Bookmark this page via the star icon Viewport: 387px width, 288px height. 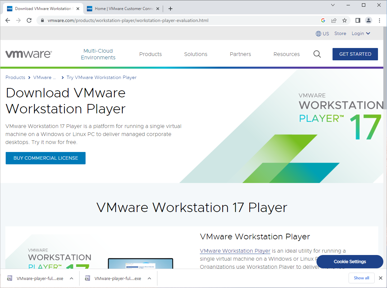point(345,20)
